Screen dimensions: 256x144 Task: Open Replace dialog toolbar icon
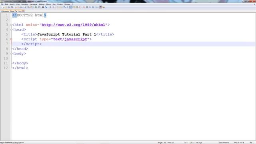click(x=46, y=7)
